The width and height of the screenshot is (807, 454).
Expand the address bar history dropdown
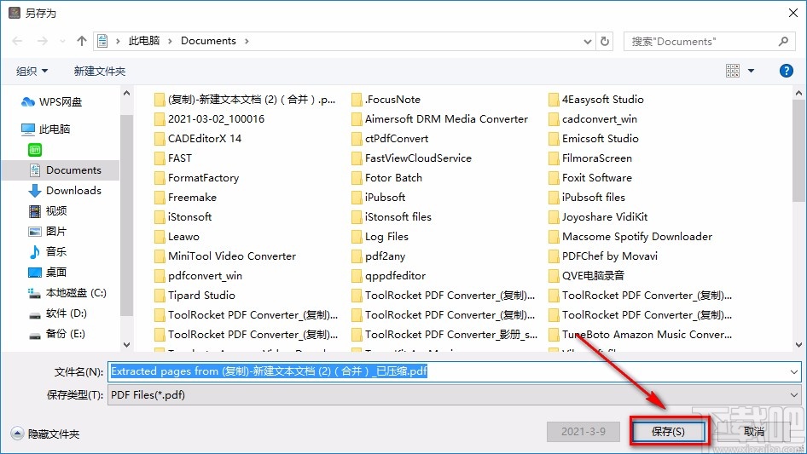tap(587, 41)
